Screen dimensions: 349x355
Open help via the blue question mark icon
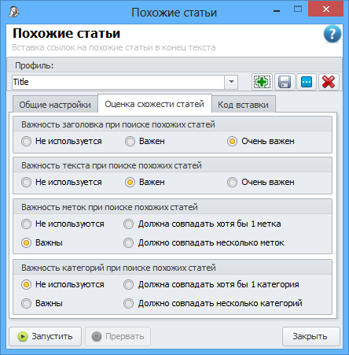332,34
